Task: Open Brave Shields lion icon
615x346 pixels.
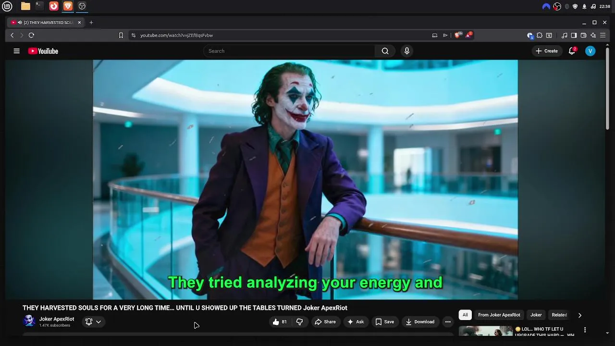Action: 458,35
